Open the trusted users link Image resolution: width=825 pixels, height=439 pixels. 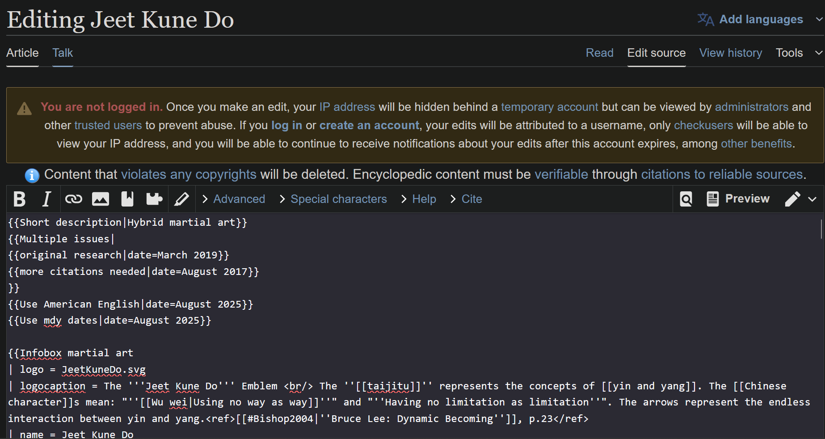pos(108,125)
